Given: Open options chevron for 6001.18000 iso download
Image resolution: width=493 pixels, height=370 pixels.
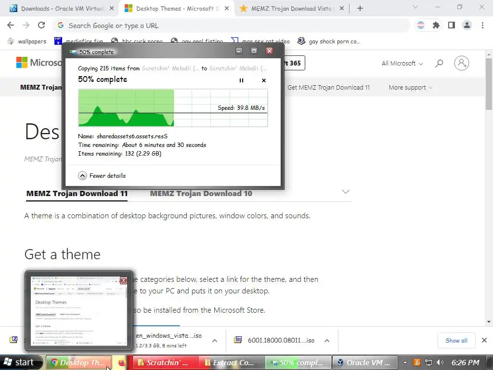Looking at the screenshot, I should point(327,341).
